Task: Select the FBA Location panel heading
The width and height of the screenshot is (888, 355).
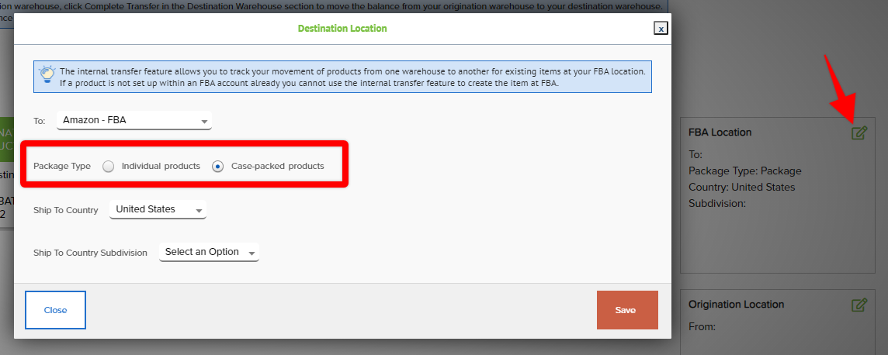Action: coord(720,133)
